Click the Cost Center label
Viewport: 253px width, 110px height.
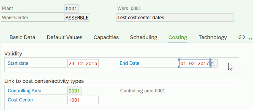pyautogui.click(x=20, y=100)
